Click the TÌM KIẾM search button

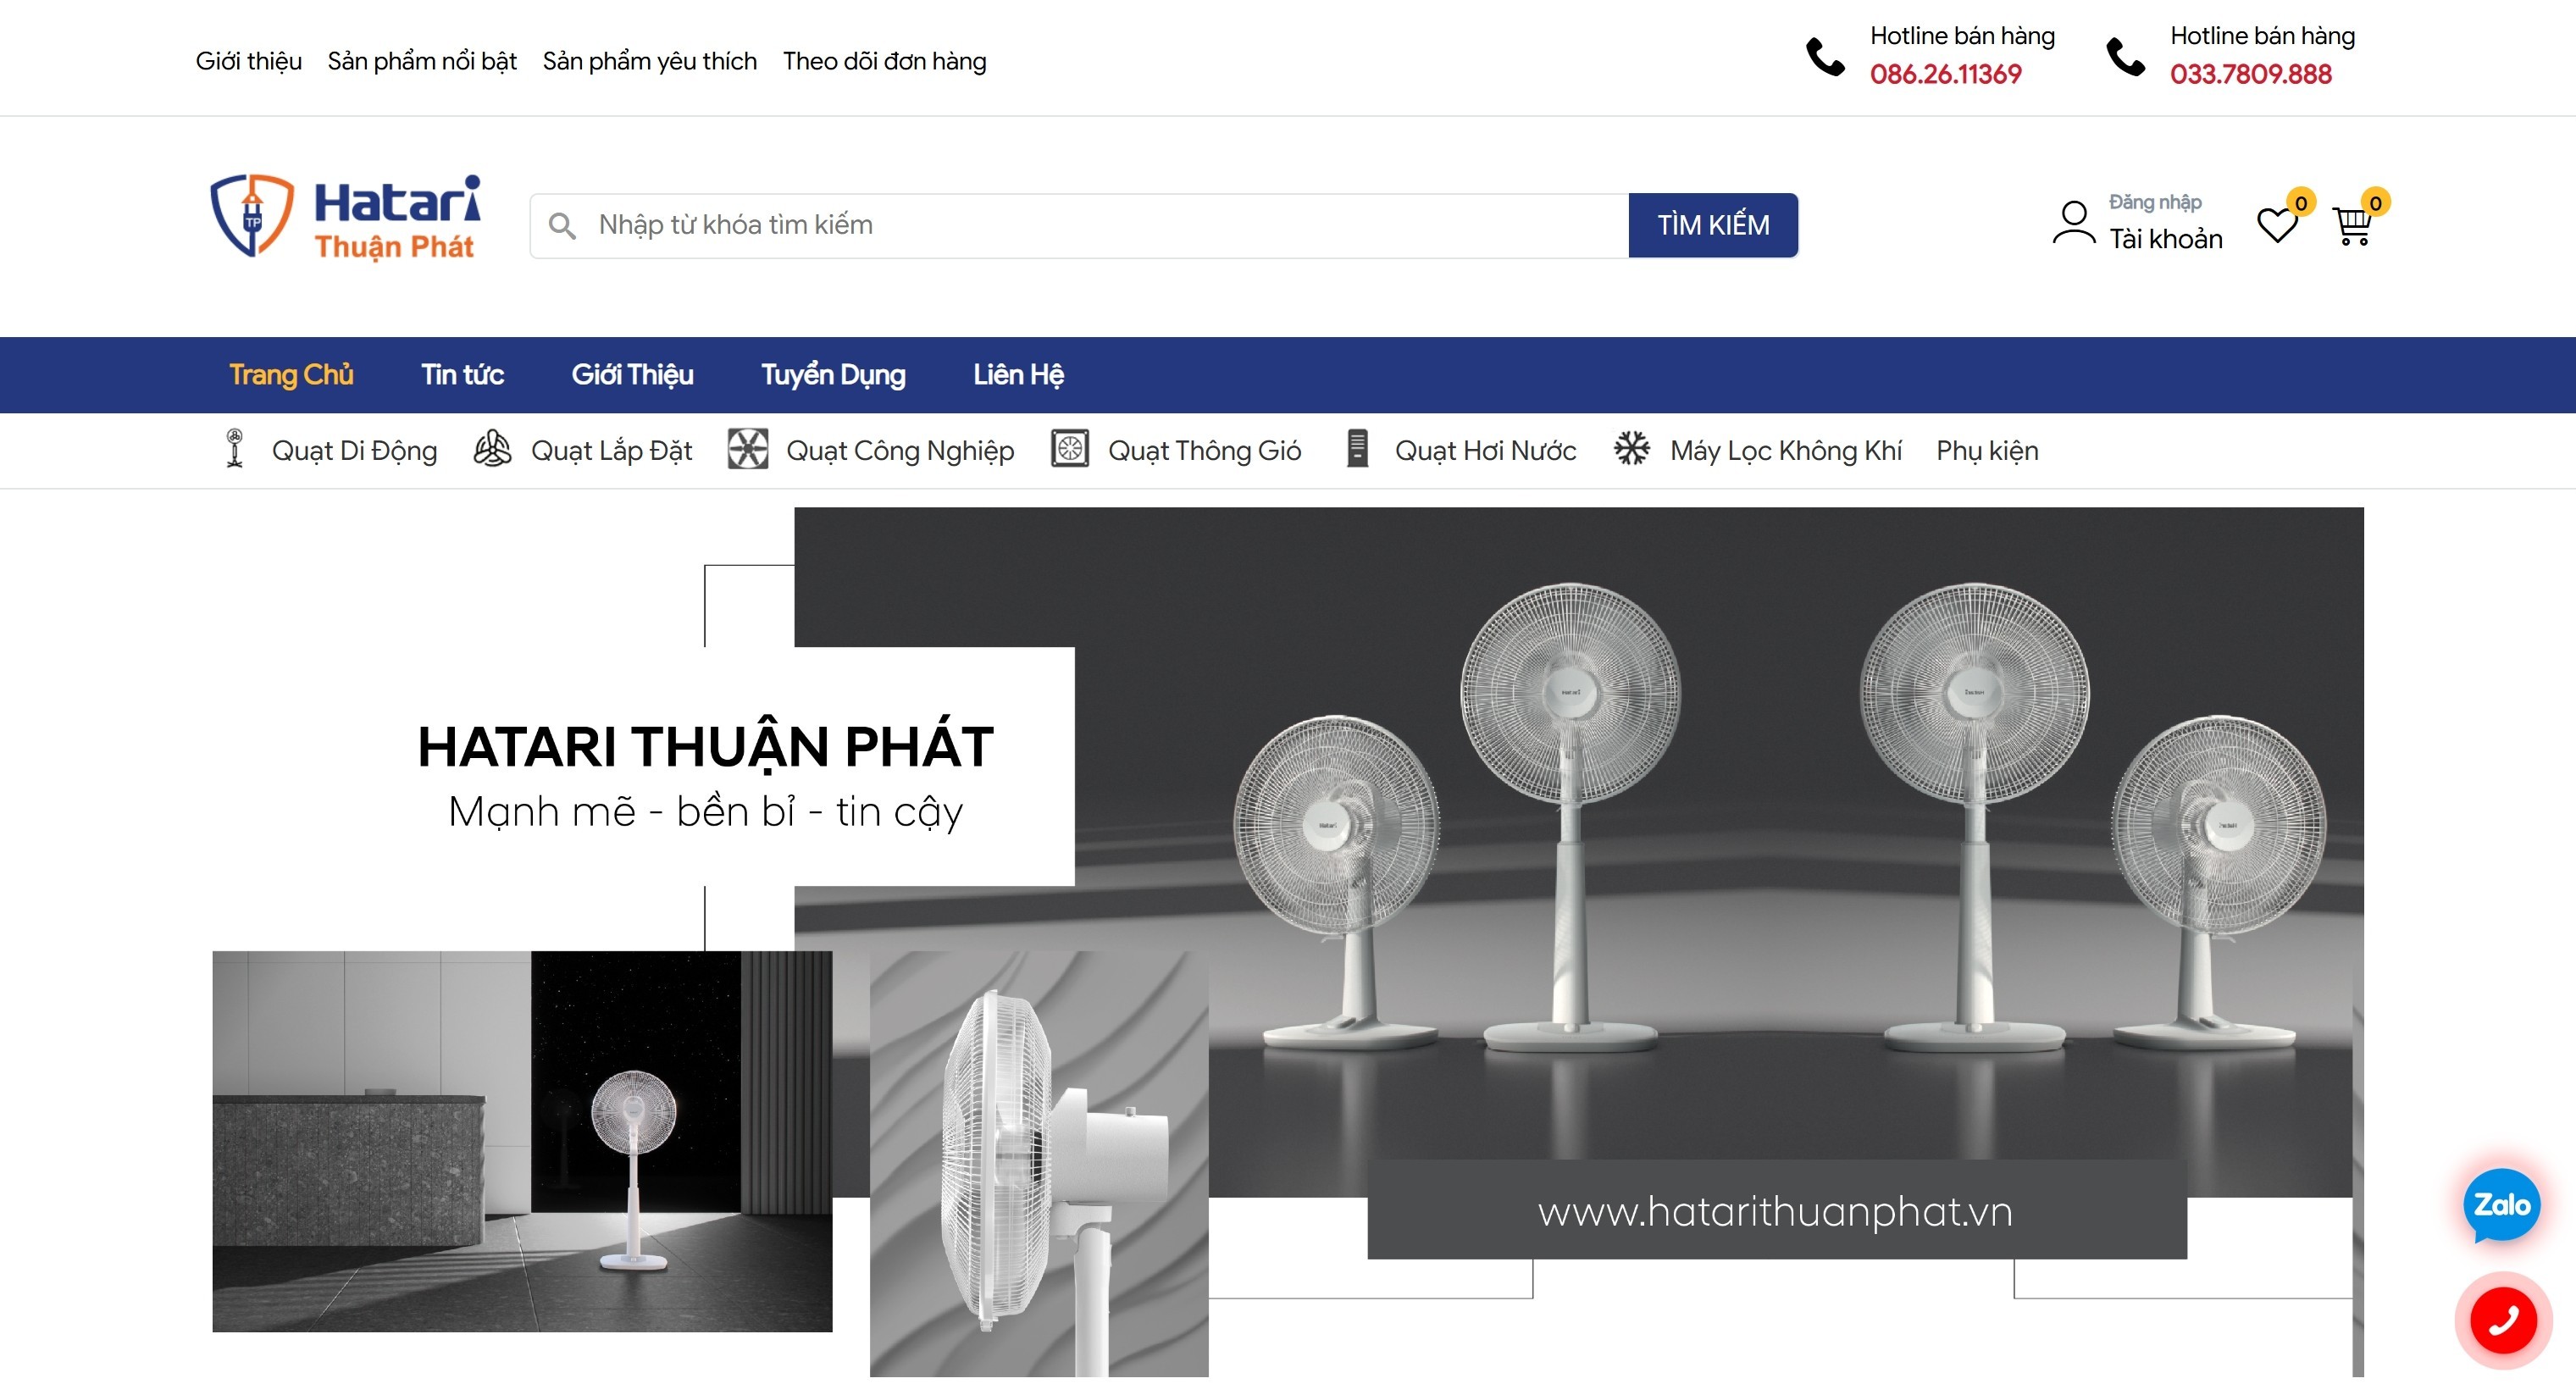click(1713, 225)
